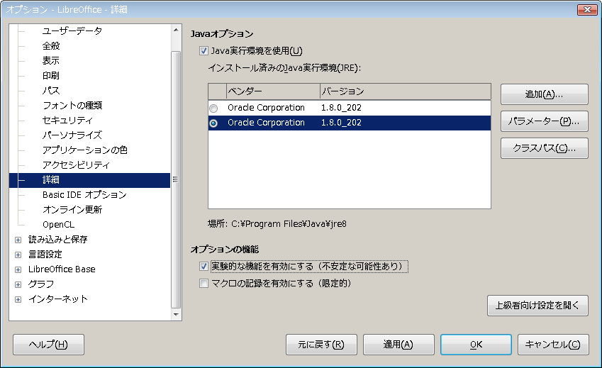Select the unselected Oracle Corporation JRE radio button
602x368 pixels.
[x=213, y=108]
